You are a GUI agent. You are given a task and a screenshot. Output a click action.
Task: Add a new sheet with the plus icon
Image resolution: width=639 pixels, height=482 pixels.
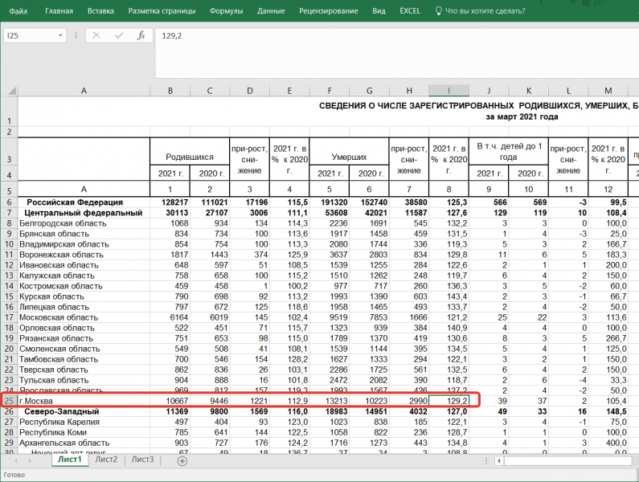click(182, 461)
